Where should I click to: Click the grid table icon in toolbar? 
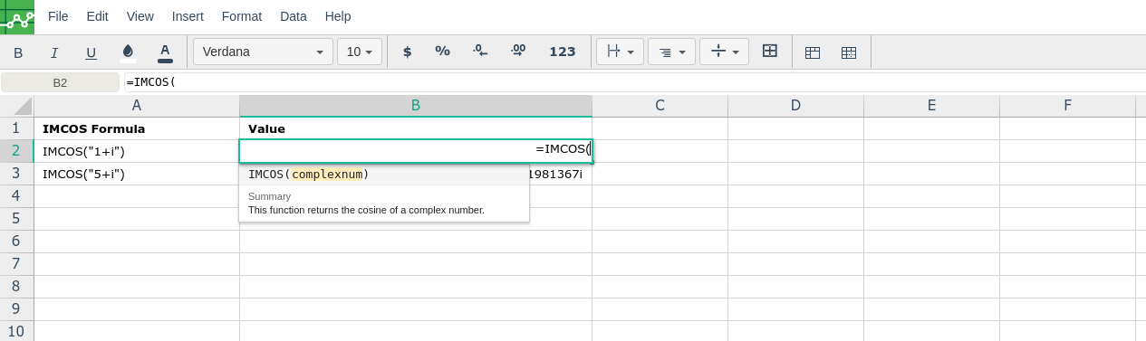pos(849,52)
